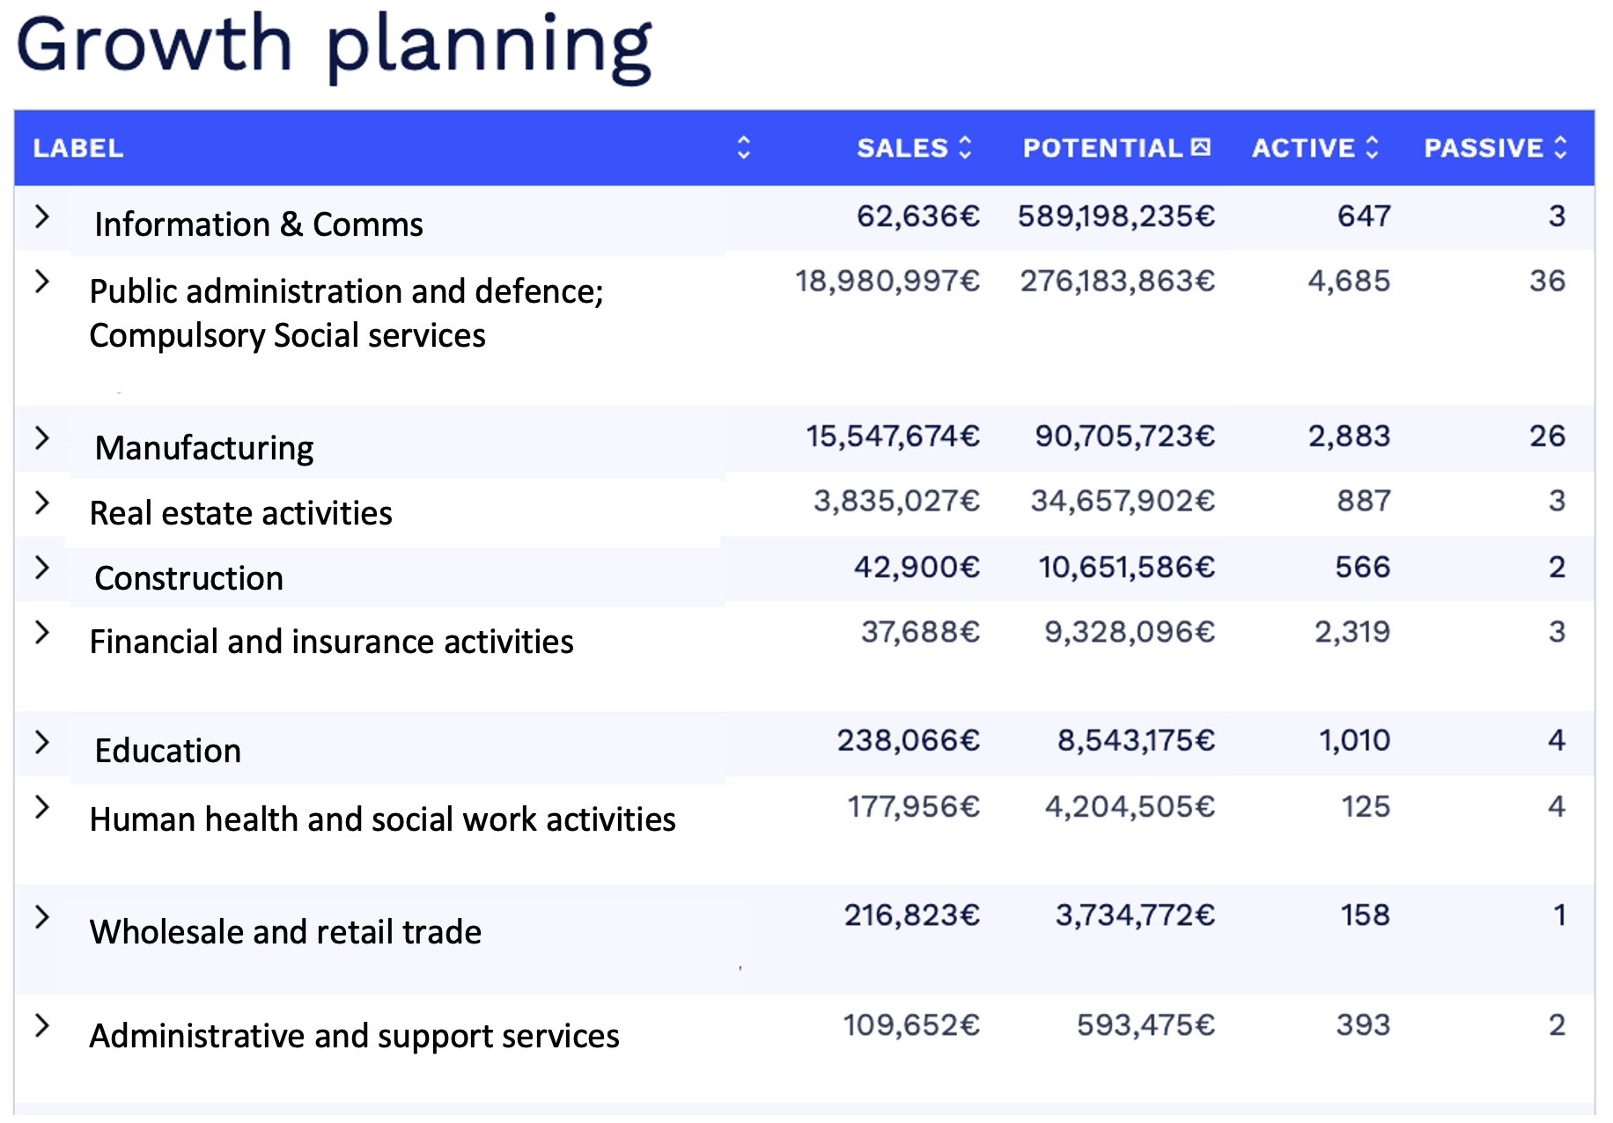The image size is (1613, 1123).
Task: Sort by Active using its arrow icon
Action: (1372, 147)
